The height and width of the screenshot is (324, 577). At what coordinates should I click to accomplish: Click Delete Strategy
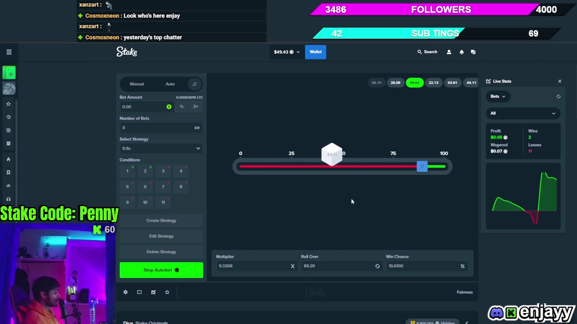click(161, 252)
